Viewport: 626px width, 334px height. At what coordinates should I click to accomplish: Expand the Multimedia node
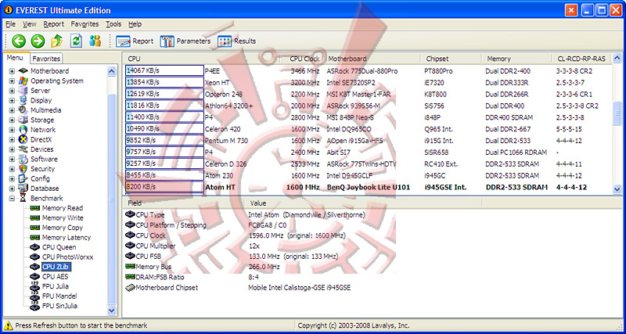coord(12,110)
